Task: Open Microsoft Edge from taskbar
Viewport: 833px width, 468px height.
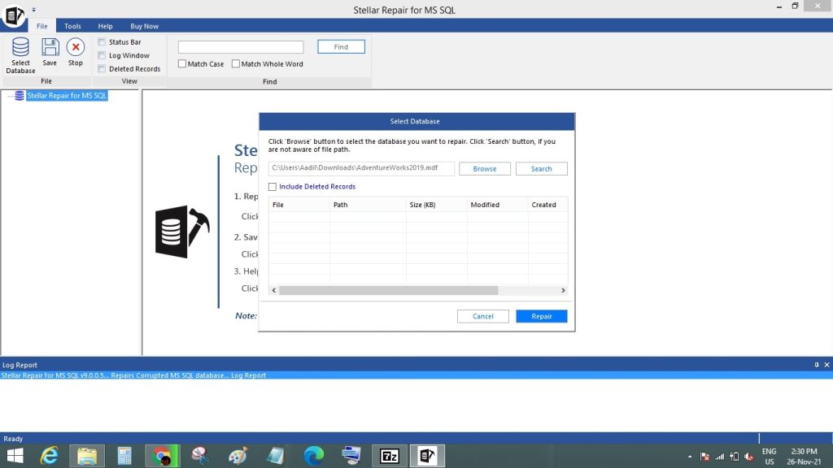Action: click(x=314, y=456)
